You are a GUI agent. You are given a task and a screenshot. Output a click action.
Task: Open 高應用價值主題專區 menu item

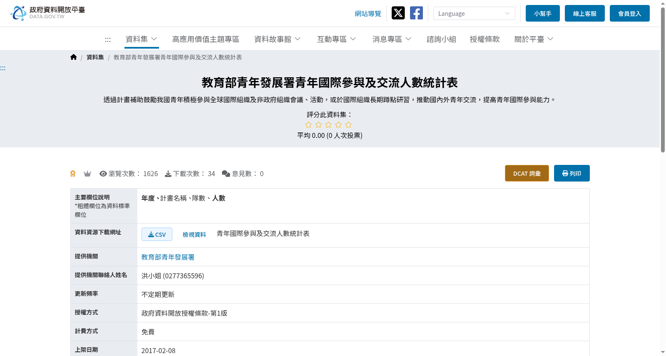coord(206,39)
